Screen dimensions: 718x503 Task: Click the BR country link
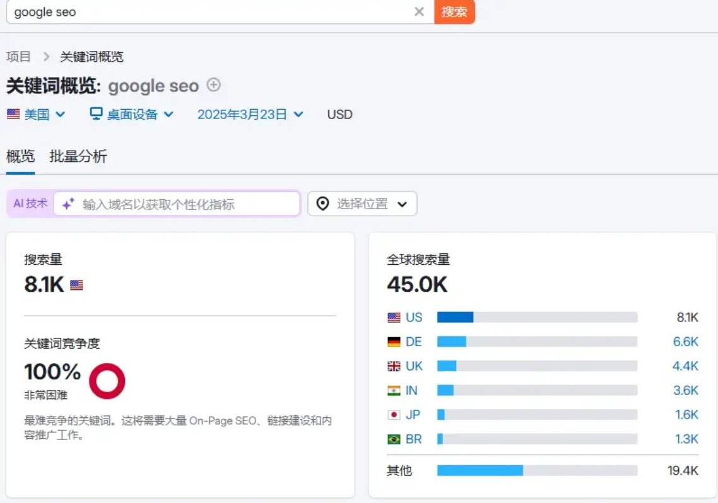(x=414, y=439)
